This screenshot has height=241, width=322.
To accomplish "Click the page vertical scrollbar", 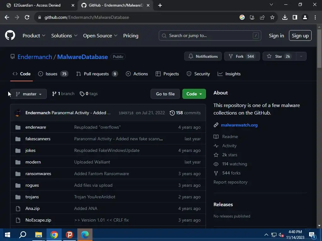I will 319,49.
